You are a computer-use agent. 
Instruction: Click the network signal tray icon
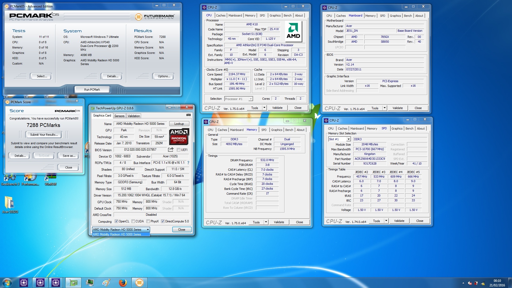483,283
